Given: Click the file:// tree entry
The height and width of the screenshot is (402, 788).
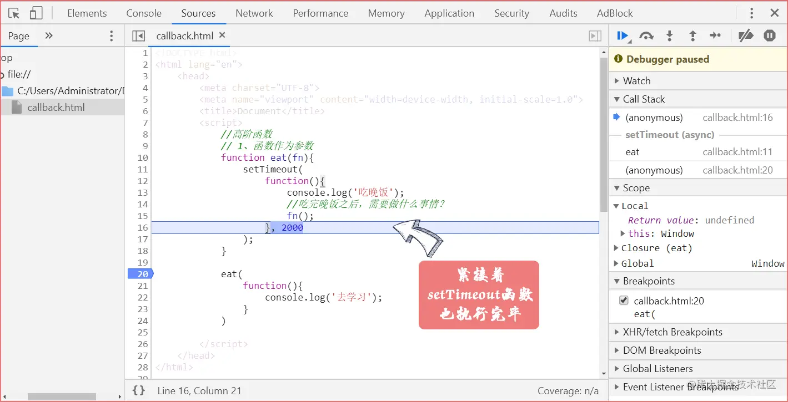Looking at the screenshot, I should pyautogui.click(x=19, y=74).
